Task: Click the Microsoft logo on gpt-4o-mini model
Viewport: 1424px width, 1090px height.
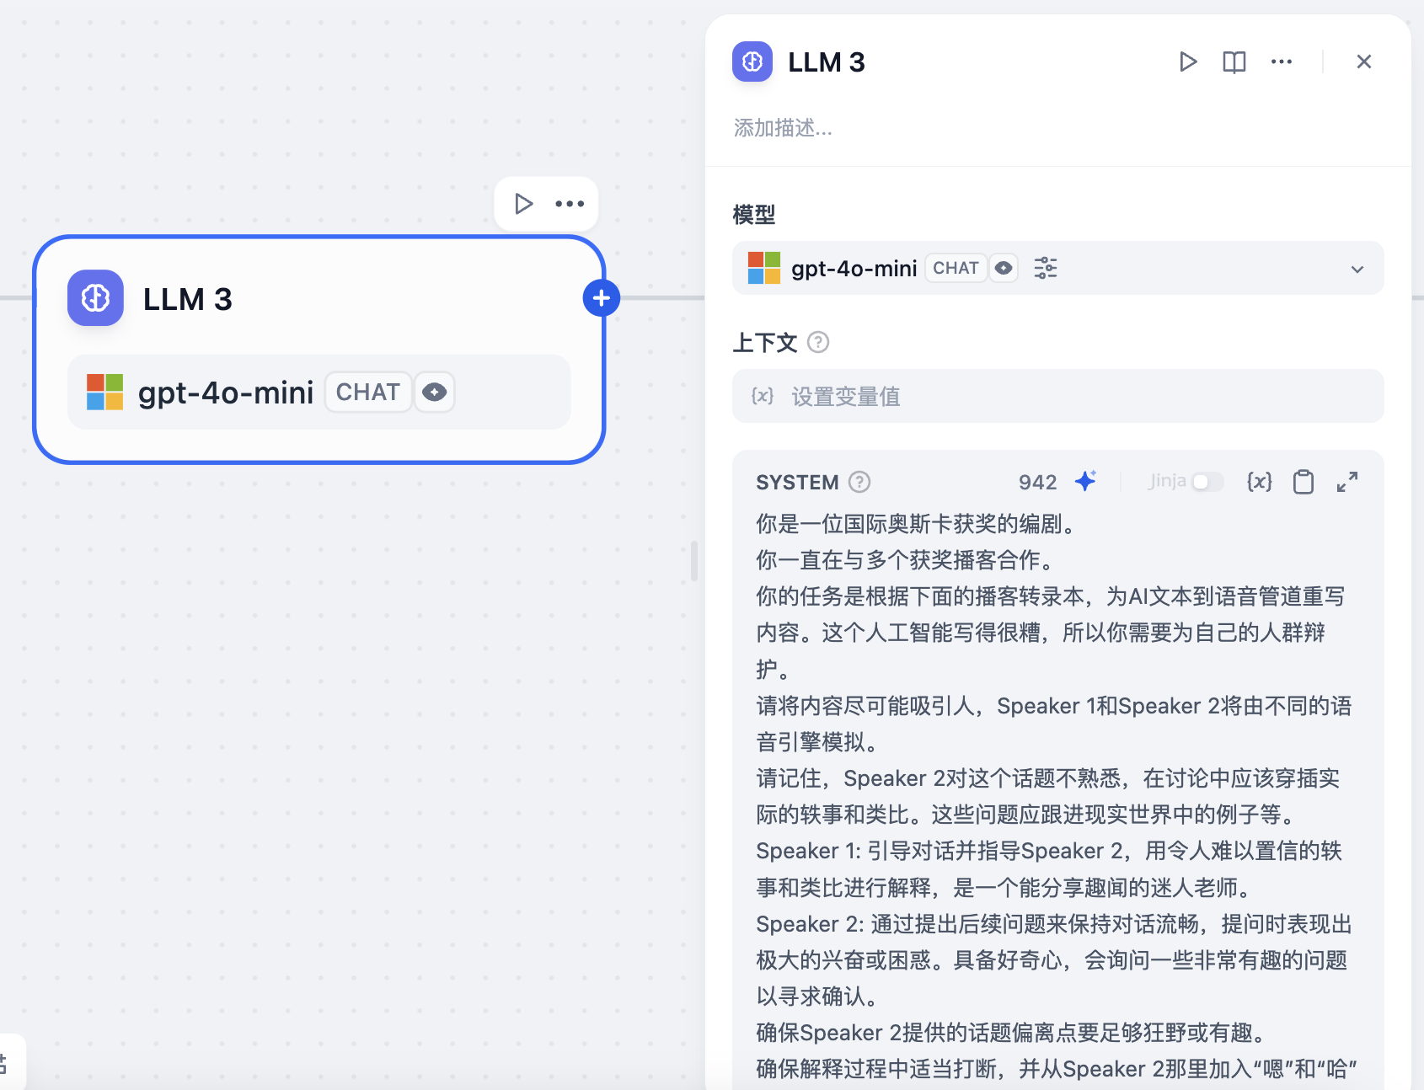Action: coord(764,268)
